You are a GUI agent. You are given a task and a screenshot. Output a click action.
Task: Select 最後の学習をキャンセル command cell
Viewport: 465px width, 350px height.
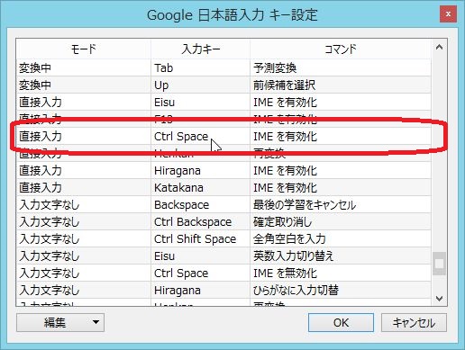click(341, 205)
